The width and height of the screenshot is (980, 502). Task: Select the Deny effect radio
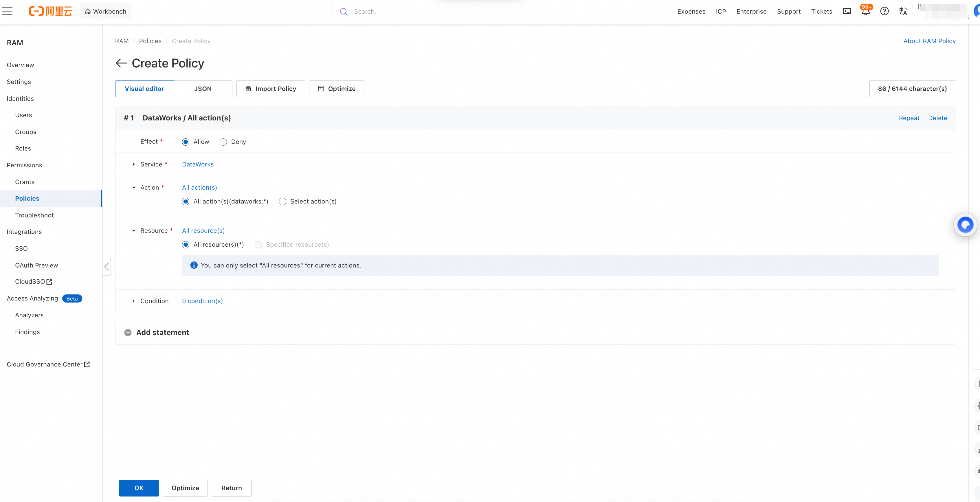coord(223,142)
